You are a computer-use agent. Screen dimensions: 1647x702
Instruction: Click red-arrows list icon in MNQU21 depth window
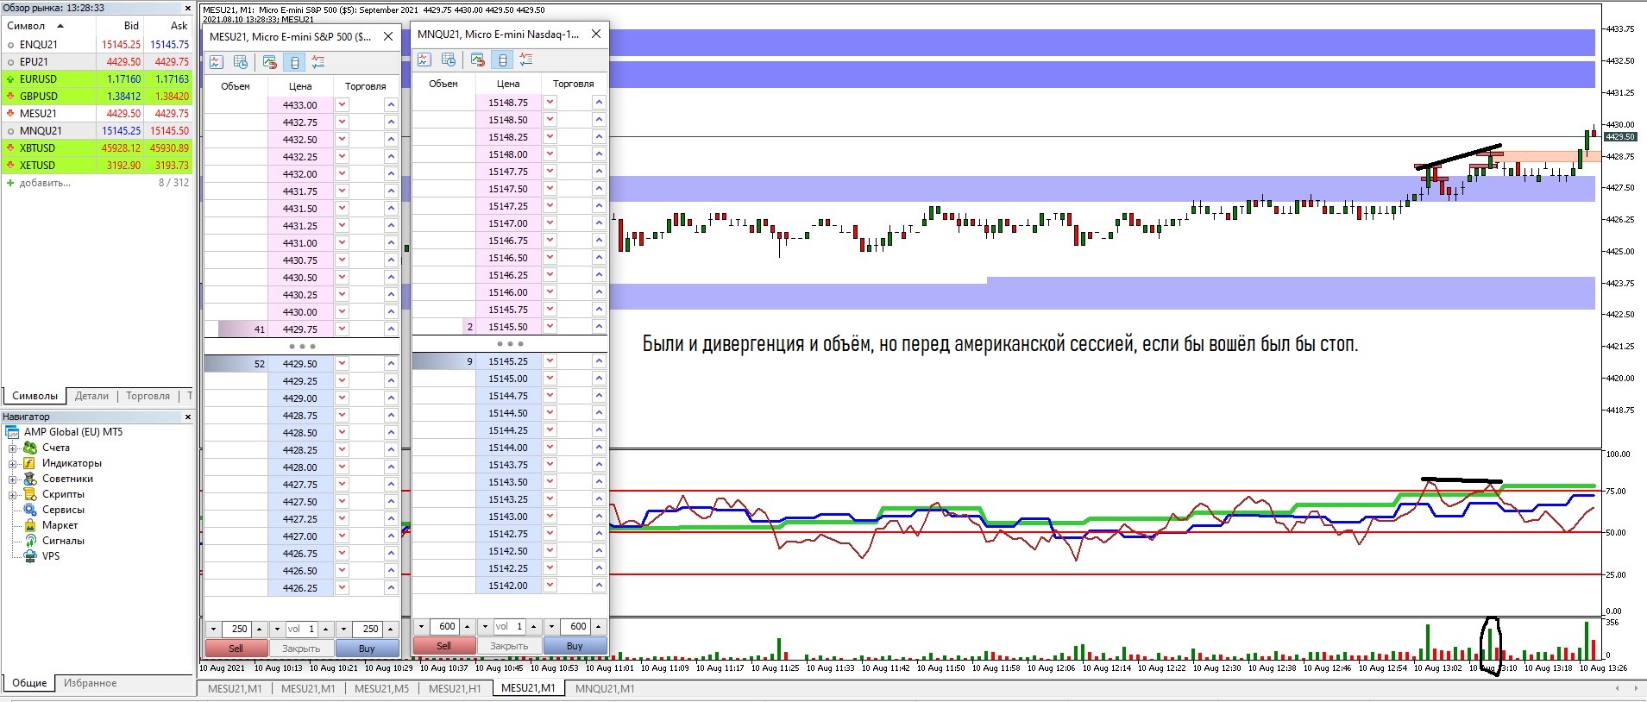click(526, 60)
